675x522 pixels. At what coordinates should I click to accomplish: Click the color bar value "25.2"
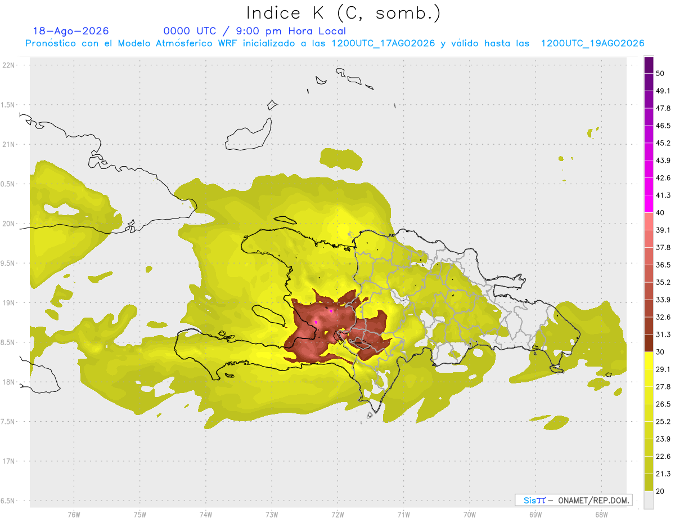(x=663, y=422)
